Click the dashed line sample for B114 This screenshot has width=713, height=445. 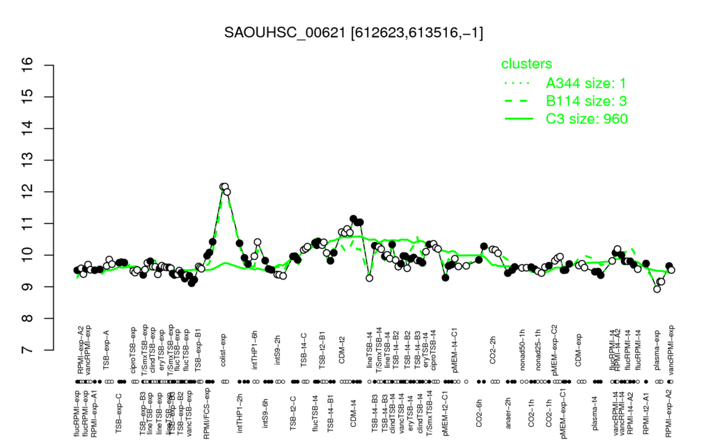tap(518, 102)
